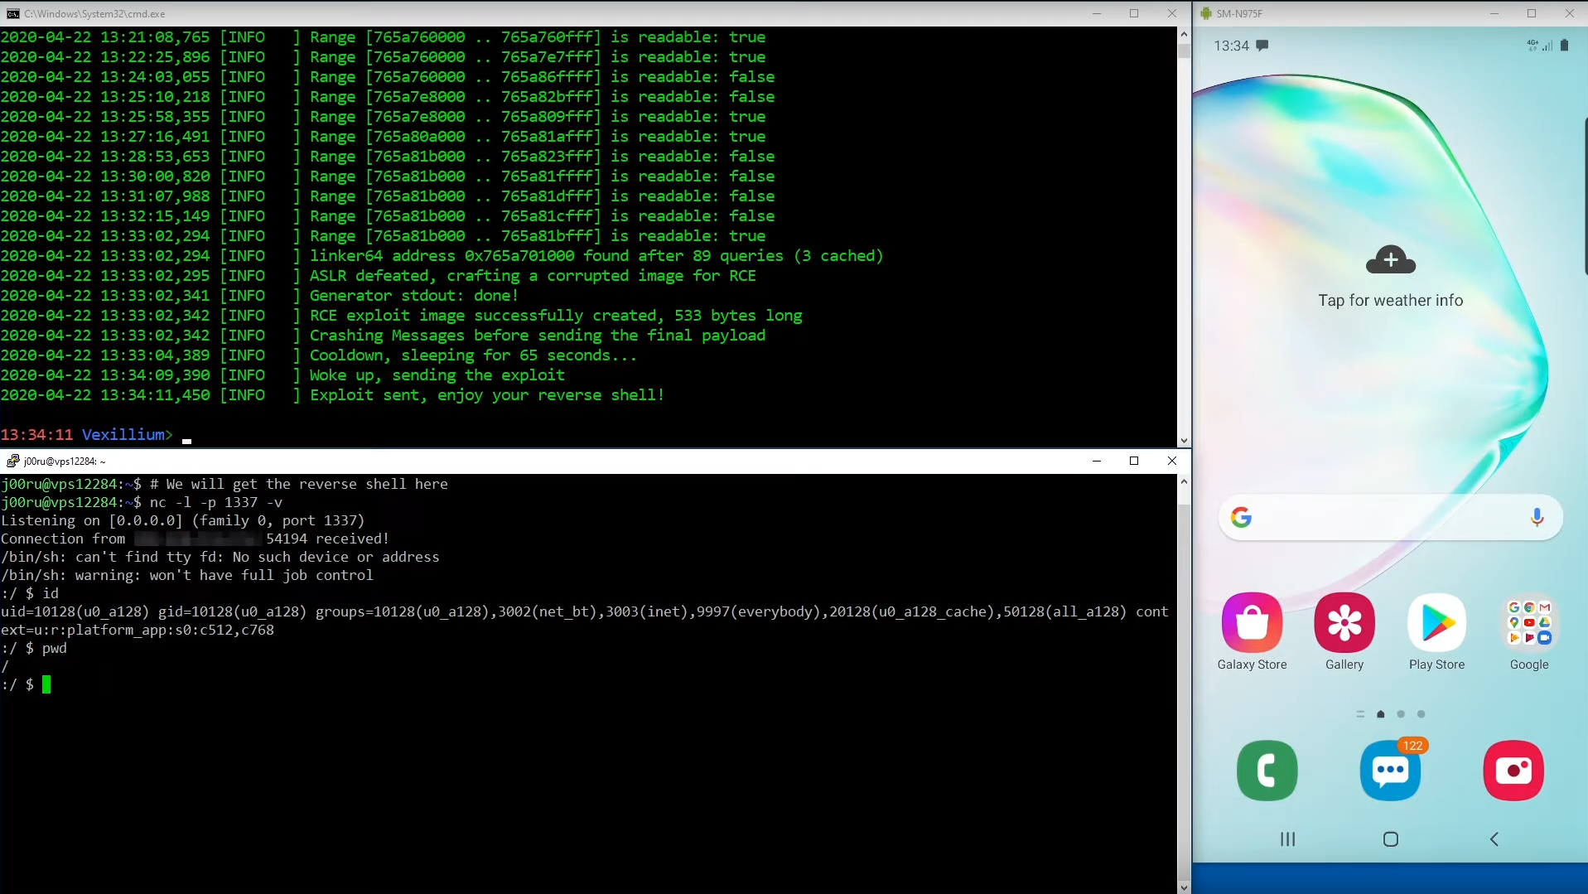
Task: Switch to the third home screen page dot
Action: click(x=1421, y=714)
